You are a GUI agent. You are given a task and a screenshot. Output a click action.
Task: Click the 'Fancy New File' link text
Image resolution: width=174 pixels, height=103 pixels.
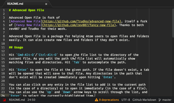point(28,25)
